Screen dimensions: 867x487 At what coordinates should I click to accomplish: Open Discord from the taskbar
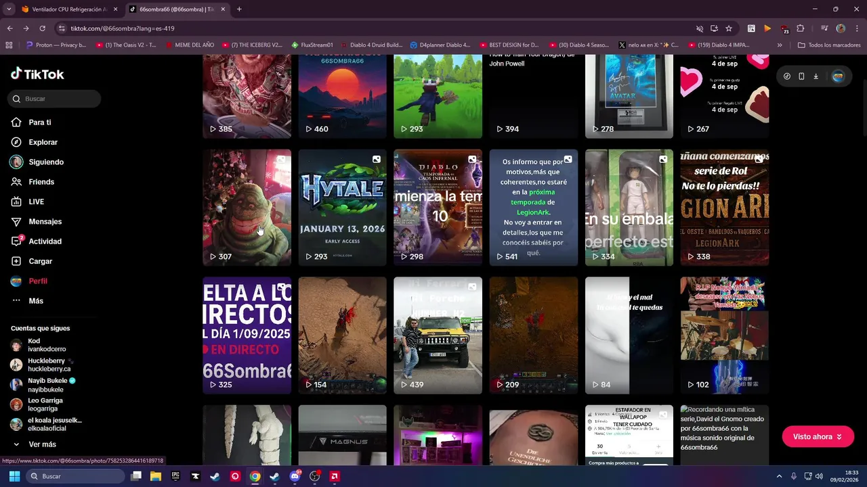click(295, 476)
